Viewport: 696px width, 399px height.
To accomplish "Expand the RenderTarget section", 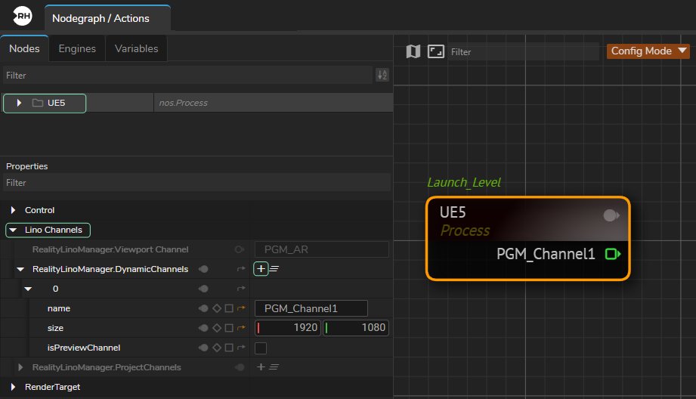I will (13, 387).
